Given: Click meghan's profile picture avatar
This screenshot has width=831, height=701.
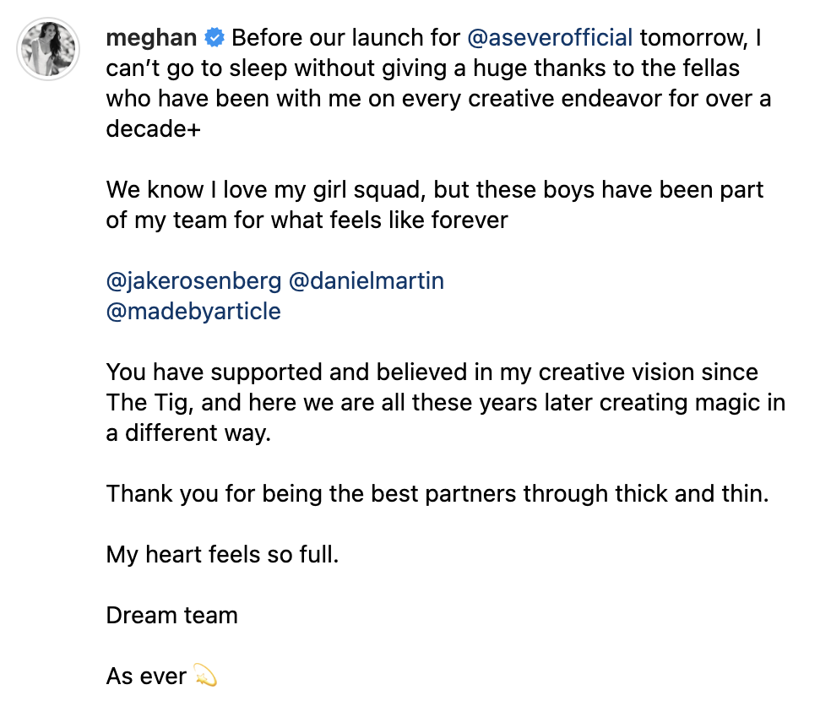Looking at the screenshot, I should pyautogui.click(x=49, y=49).
